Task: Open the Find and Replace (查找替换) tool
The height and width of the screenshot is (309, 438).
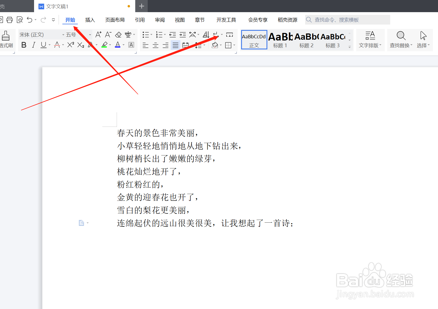Action: (x=400, y=40)
